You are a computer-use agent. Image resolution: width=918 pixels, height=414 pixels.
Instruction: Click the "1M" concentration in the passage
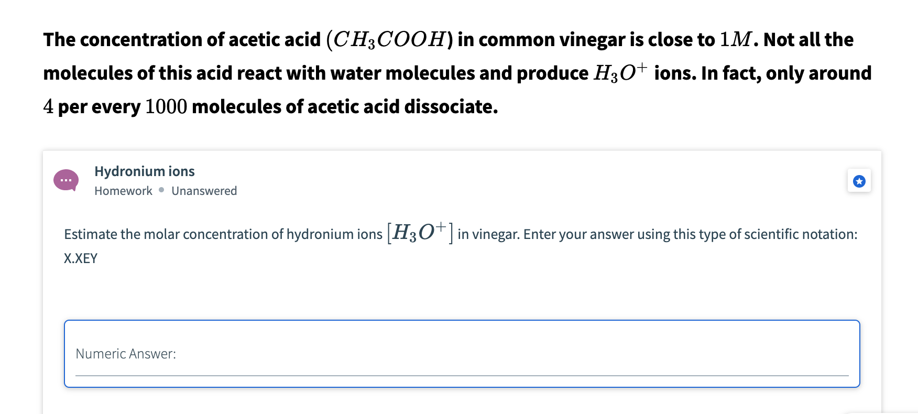point(735,40)
